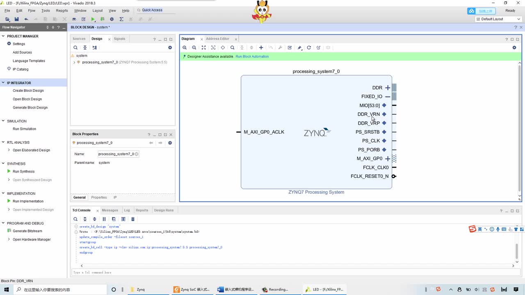Save the block design with the disk icon
Screen dimensions: 525x295
16,19
